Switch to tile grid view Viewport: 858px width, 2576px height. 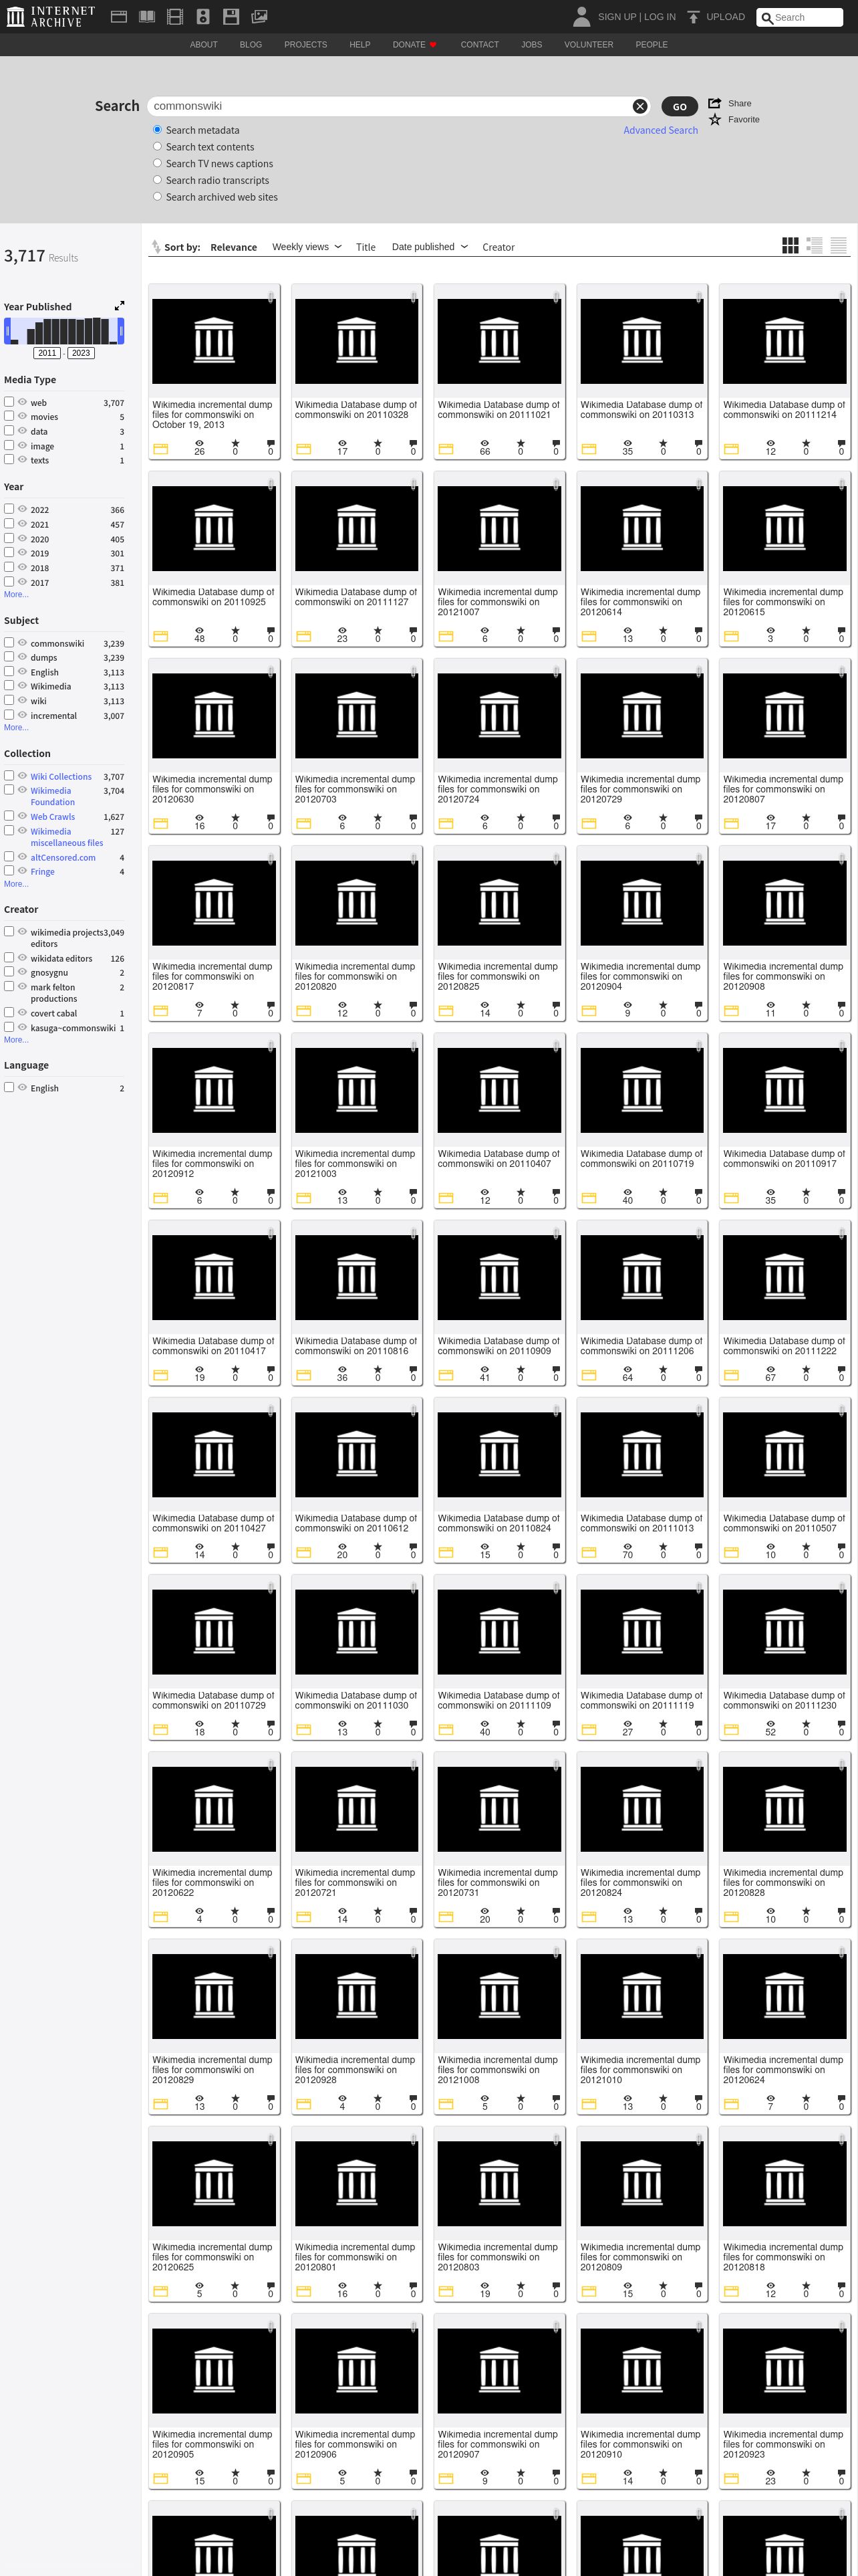click(x=790, y=246)
